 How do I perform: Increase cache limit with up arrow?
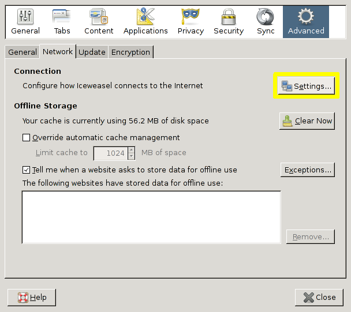[x=132, y=150]
